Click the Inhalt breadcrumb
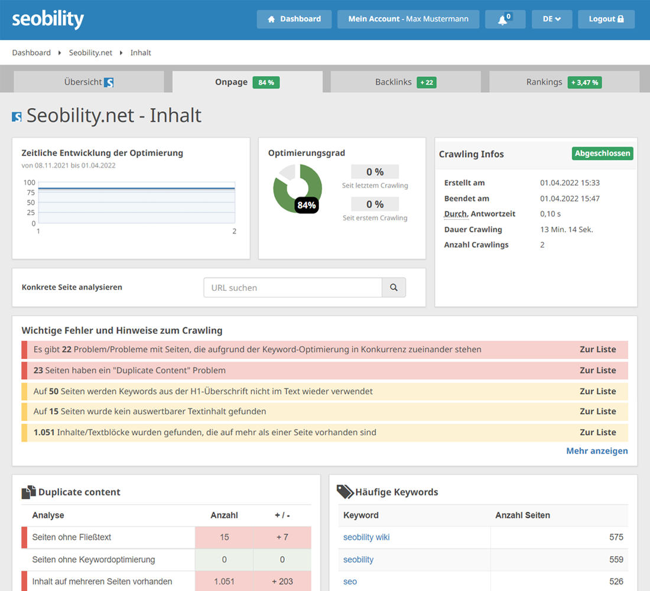650x591 pixels. (x=141, y=53)
